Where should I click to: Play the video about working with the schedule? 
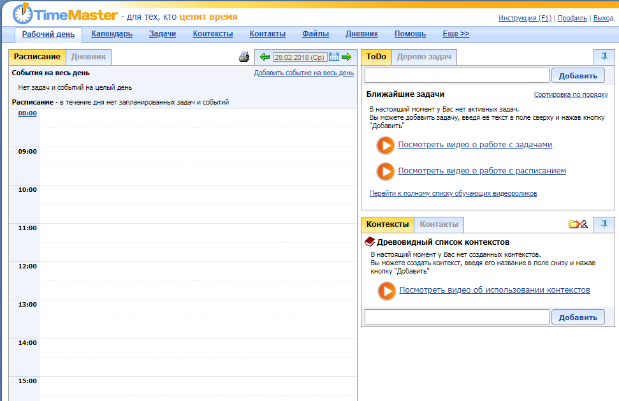385,171
